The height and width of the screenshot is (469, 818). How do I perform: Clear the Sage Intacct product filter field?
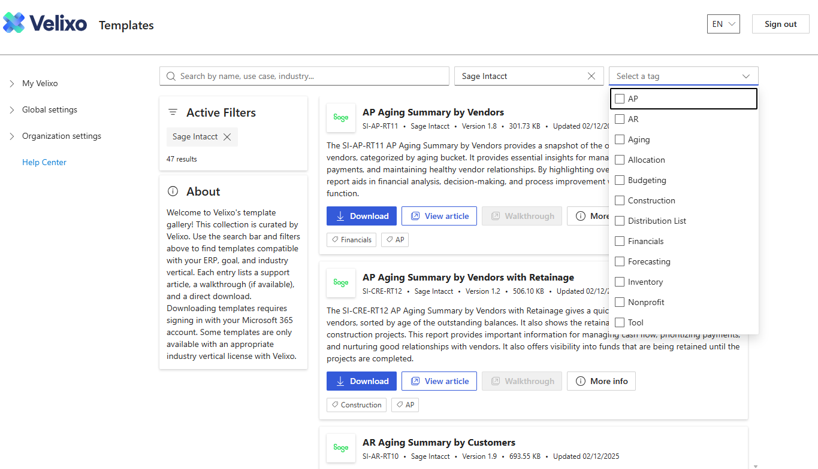click(x=591, y=76)
